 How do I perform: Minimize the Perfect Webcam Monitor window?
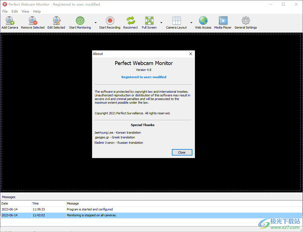(x=271, y=4)
